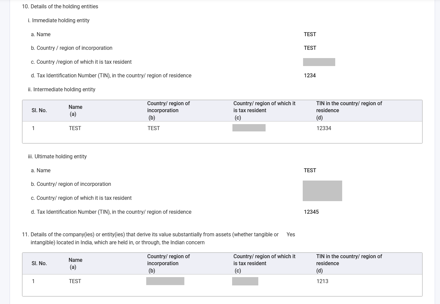
Task: Click the Immediate holding entity Name value TEST
Action: tap(310, 34)
